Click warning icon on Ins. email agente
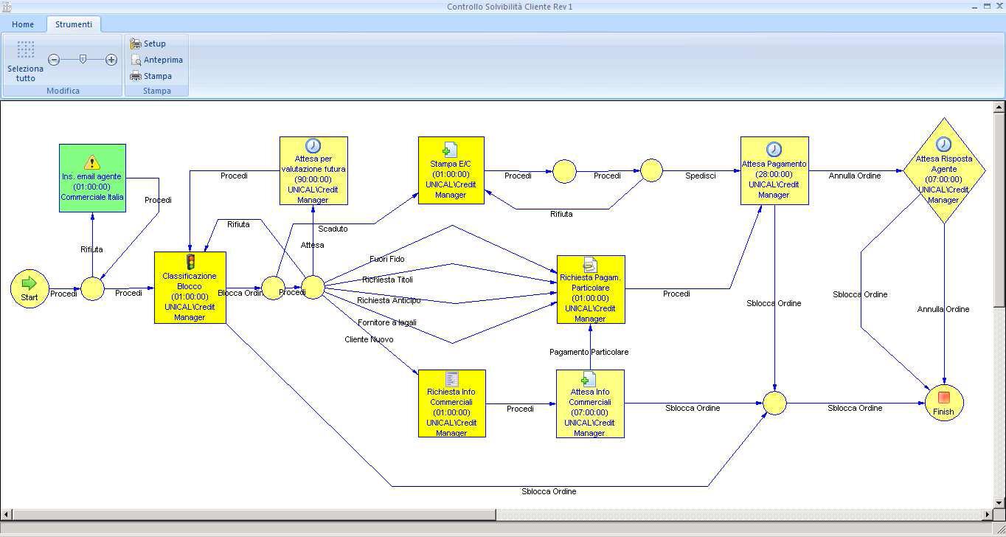The width and height of the screenshot is (1006, 537). pyautogui.click(x=92, y=162)
